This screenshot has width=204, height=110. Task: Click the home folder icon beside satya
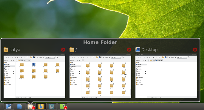(x=6, y=50)
